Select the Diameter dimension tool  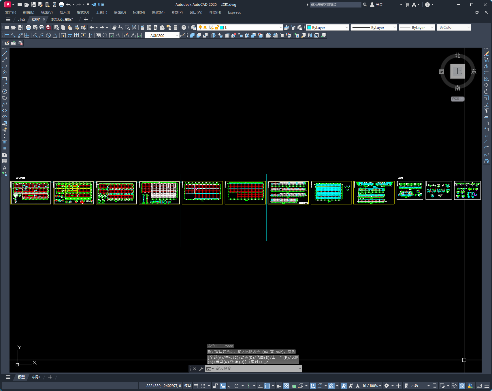coord(48,35)
